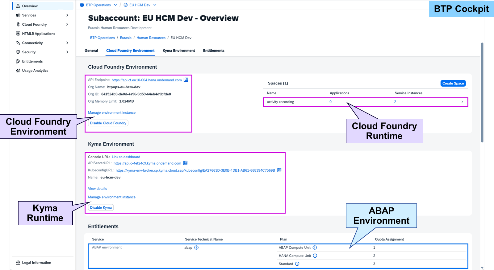This screenshot has width=494, height=270.
Task: Open HTML5 Applications in the sidebar
Action: 39,34
